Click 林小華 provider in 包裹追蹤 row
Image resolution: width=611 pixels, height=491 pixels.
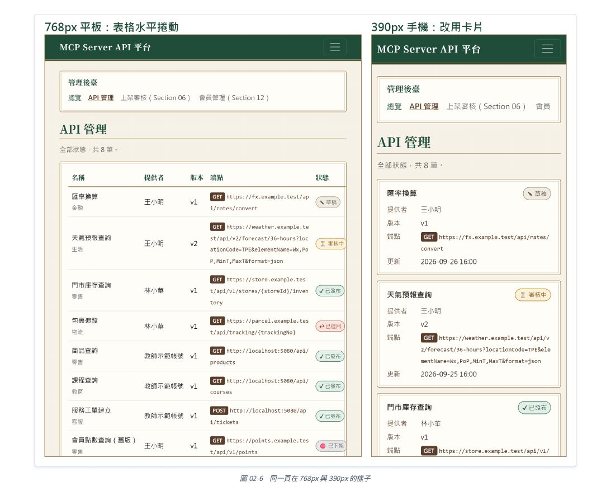click(154, 326)
